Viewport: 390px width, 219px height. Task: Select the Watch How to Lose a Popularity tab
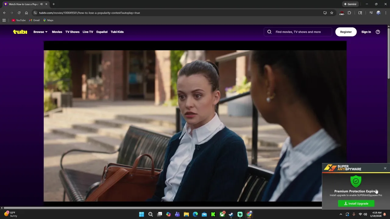point(23,4)
